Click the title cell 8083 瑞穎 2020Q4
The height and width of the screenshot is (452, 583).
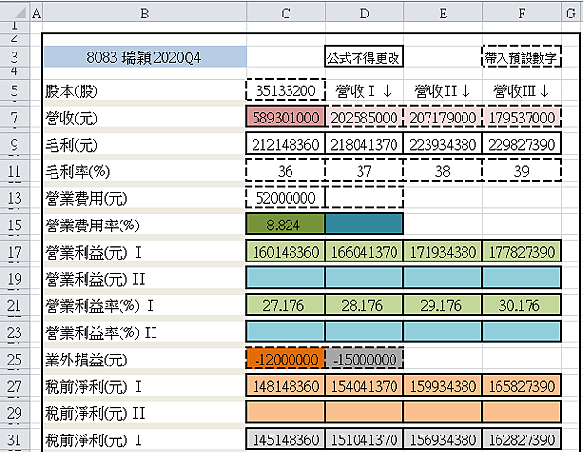[145, 57]
